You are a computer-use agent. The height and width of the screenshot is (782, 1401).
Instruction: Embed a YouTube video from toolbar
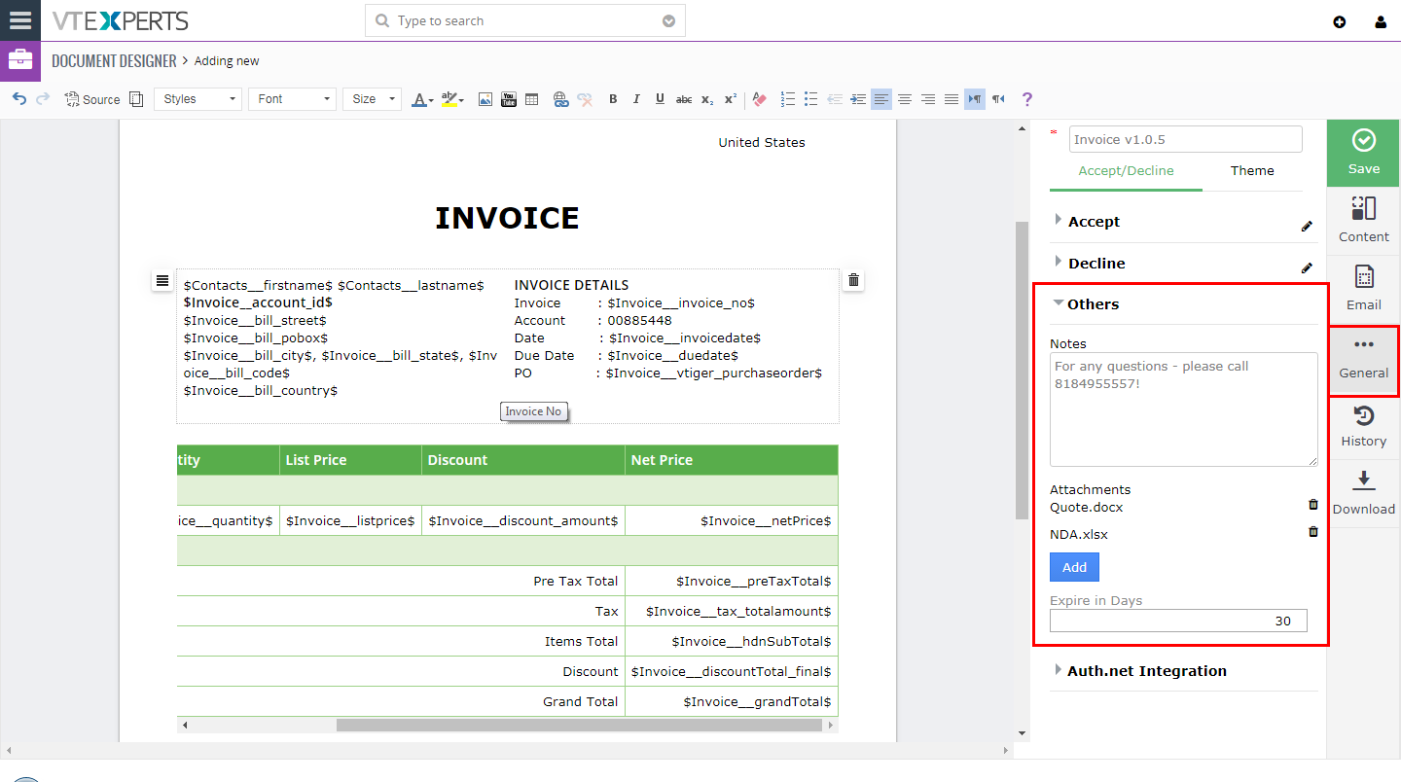tap(509, 99)
